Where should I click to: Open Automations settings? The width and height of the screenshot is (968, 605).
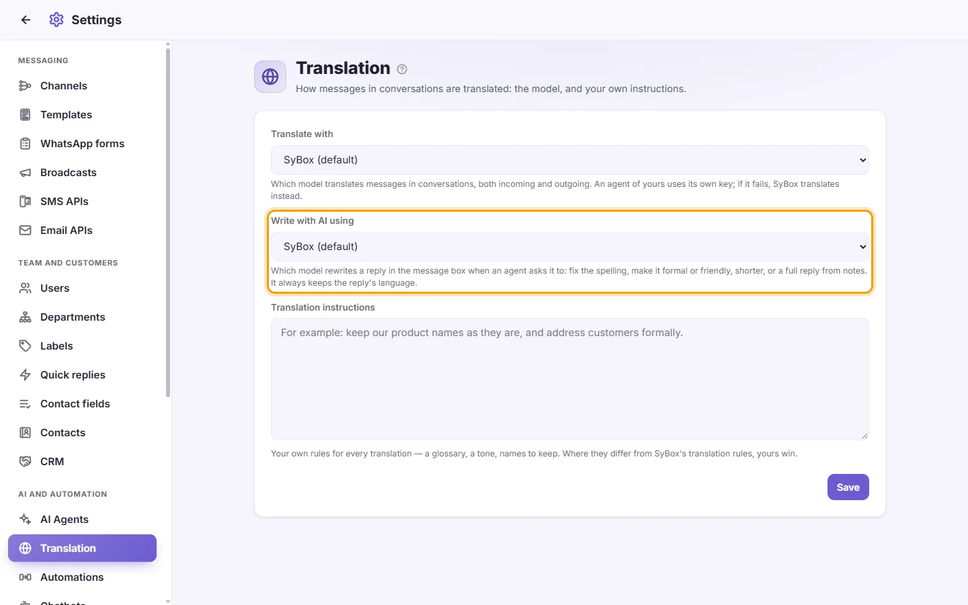[x=82, y=577]
